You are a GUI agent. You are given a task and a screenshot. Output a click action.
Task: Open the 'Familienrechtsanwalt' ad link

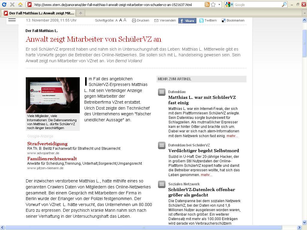[x=52, y=159]
